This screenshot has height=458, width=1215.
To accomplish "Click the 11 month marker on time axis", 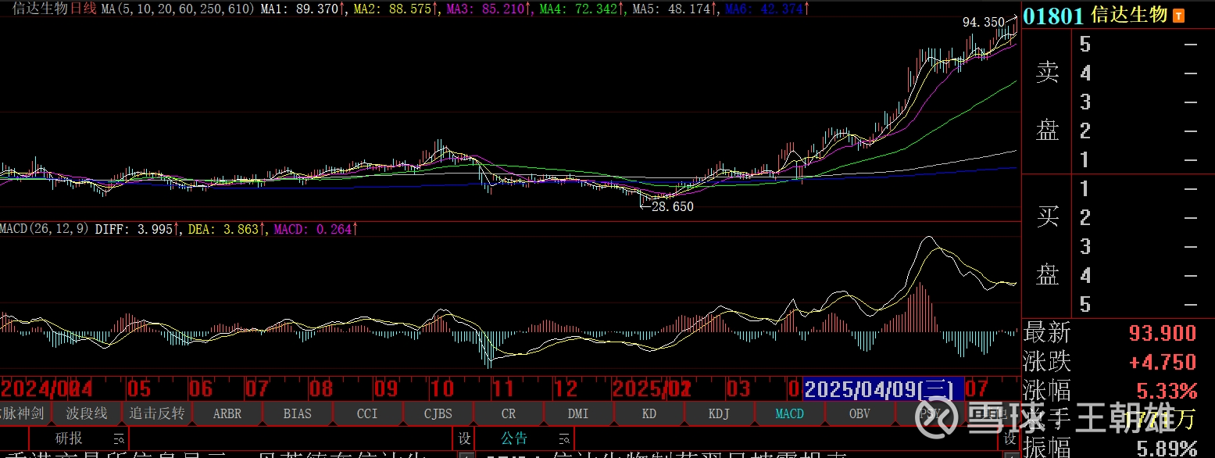I will coord(503,389).
